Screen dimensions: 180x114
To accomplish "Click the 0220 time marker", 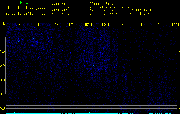I will 175,25.
